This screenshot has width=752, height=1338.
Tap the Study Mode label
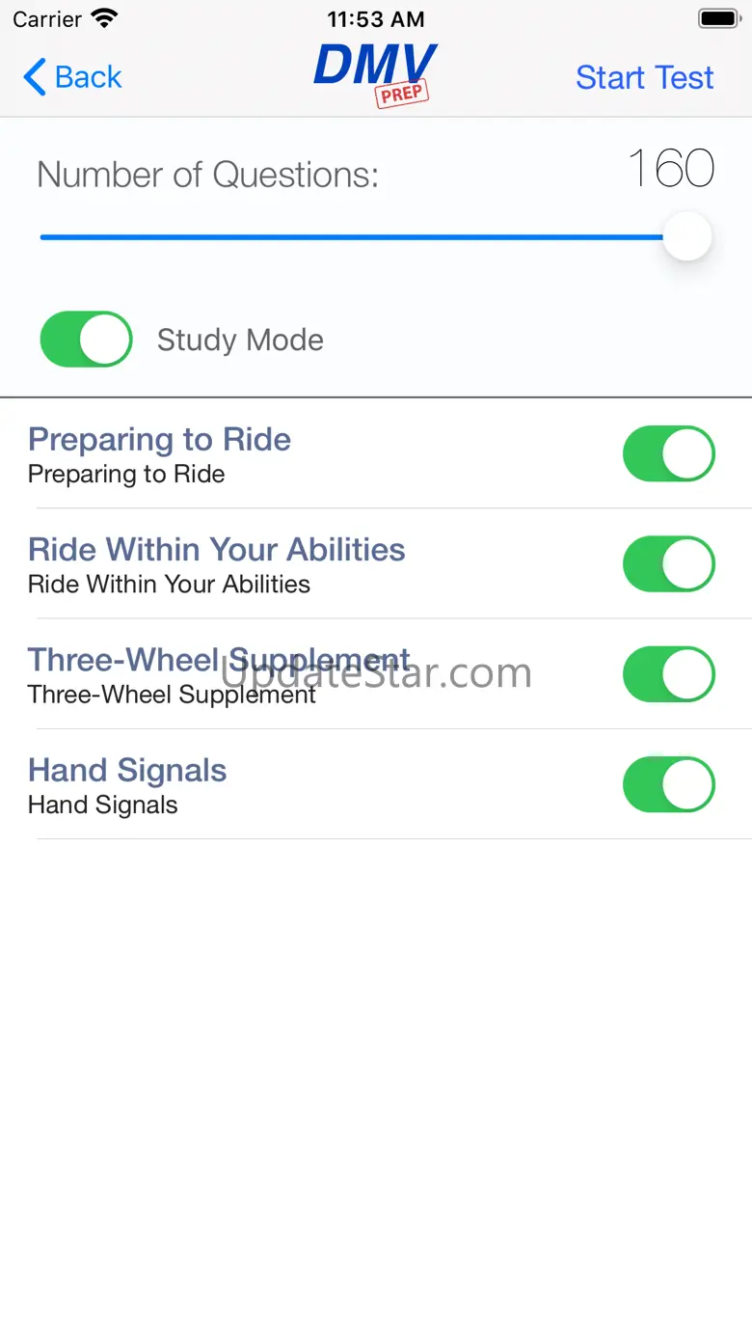tap(240, 340)
